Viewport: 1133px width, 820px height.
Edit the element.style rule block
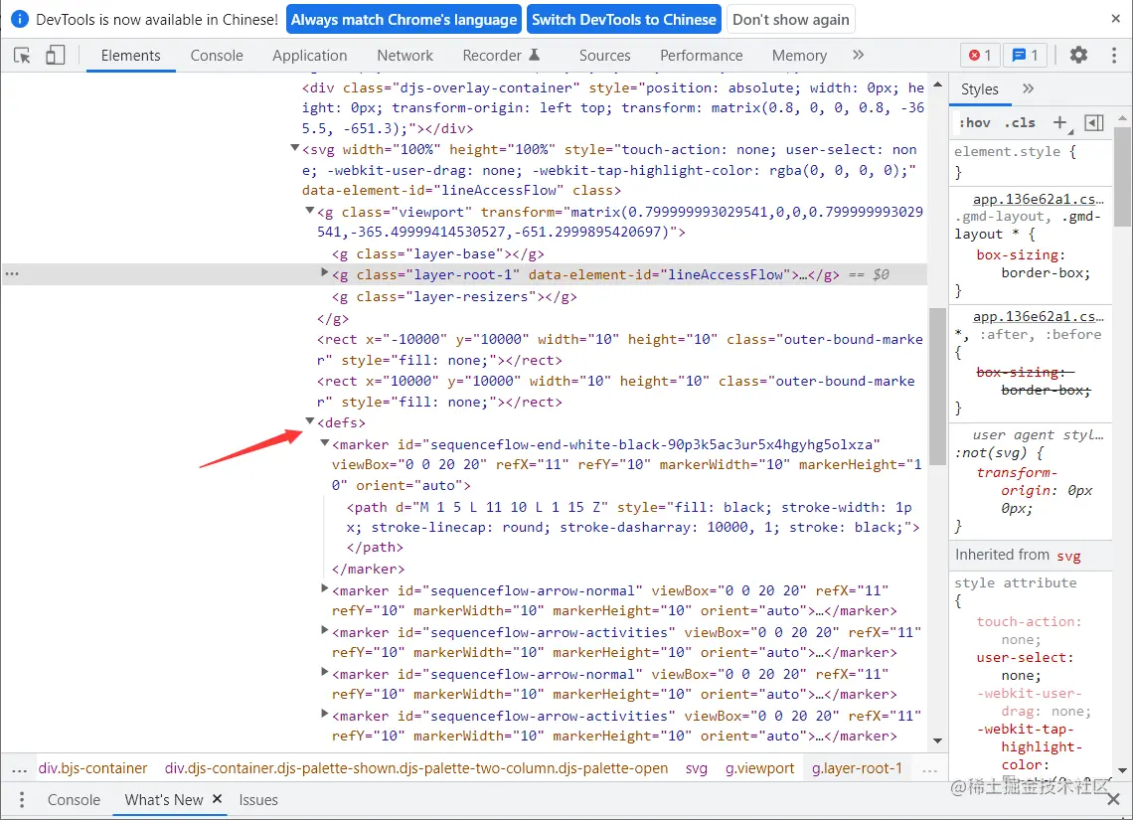click(x=1030, y=161)
